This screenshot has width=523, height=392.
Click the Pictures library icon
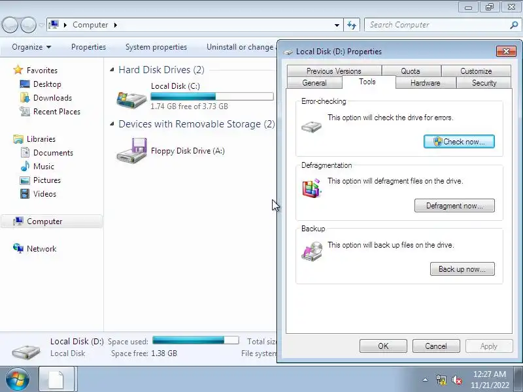25,180
